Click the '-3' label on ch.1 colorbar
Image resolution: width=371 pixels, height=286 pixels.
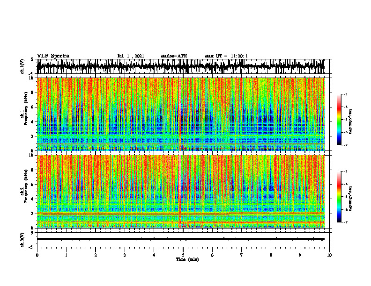point(346,94)
